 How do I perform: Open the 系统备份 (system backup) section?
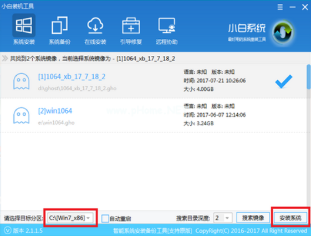59,30
